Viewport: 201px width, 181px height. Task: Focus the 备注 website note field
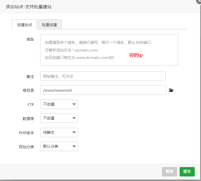(103, 76)
